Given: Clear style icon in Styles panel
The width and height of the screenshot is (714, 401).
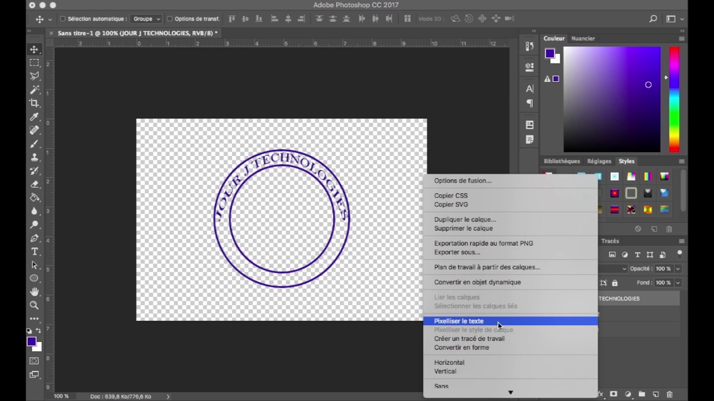Looking at the screenshot, I should pyautogui.click(x=638, y=229).
